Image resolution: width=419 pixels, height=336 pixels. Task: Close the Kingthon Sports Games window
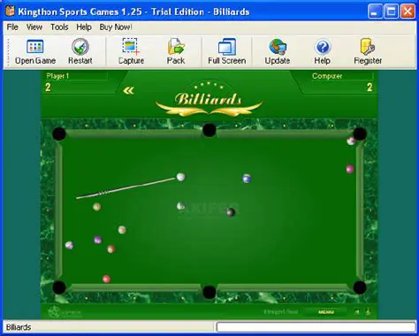[408, 11]
